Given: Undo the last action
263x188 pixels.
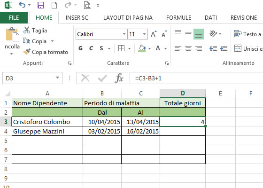Looking at the screenshot, I should point(22,5).
